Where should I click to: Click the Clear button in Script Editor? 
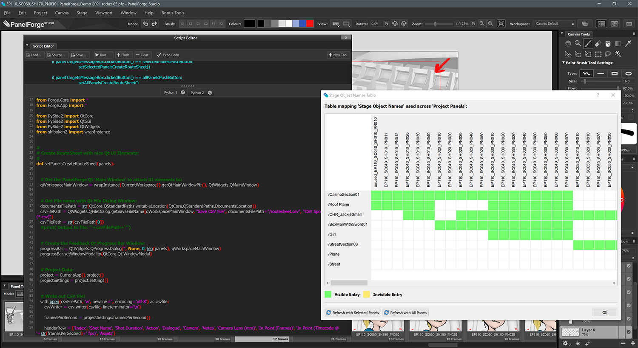tap(142, 55)
